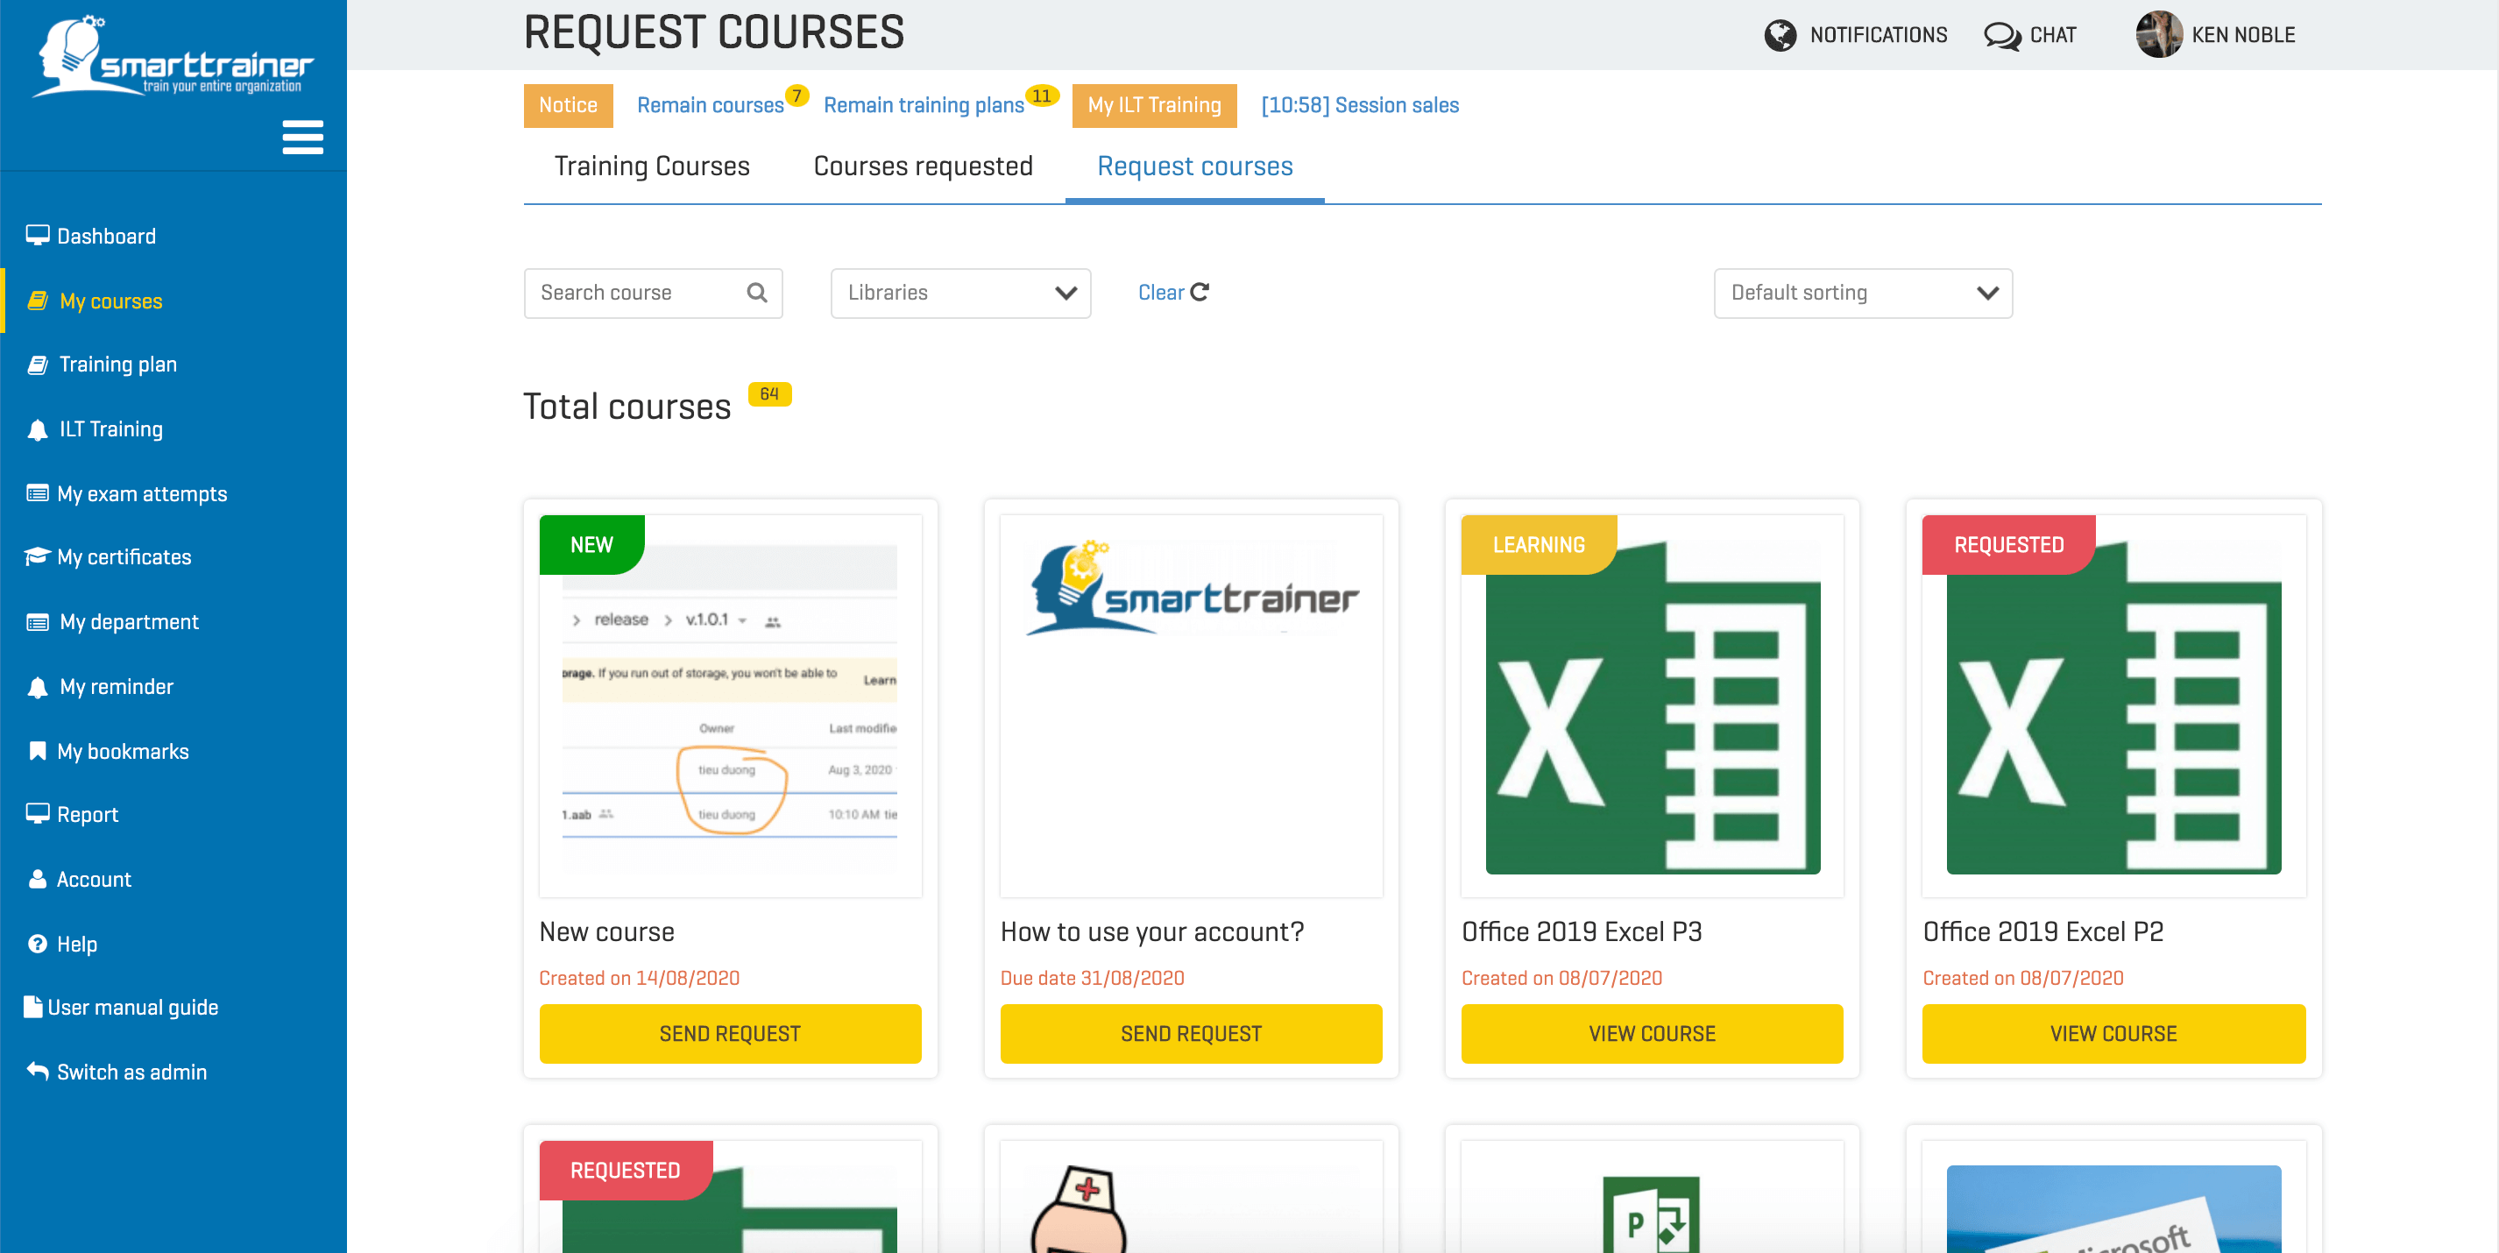2499x1253 pixels.
Task: Click the My reminder bell icon
Action: (38, 688)
